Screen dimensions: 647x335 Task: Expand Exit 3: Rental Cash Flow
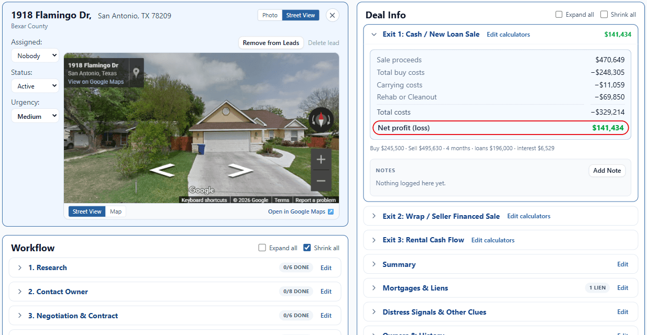point(374,240)
